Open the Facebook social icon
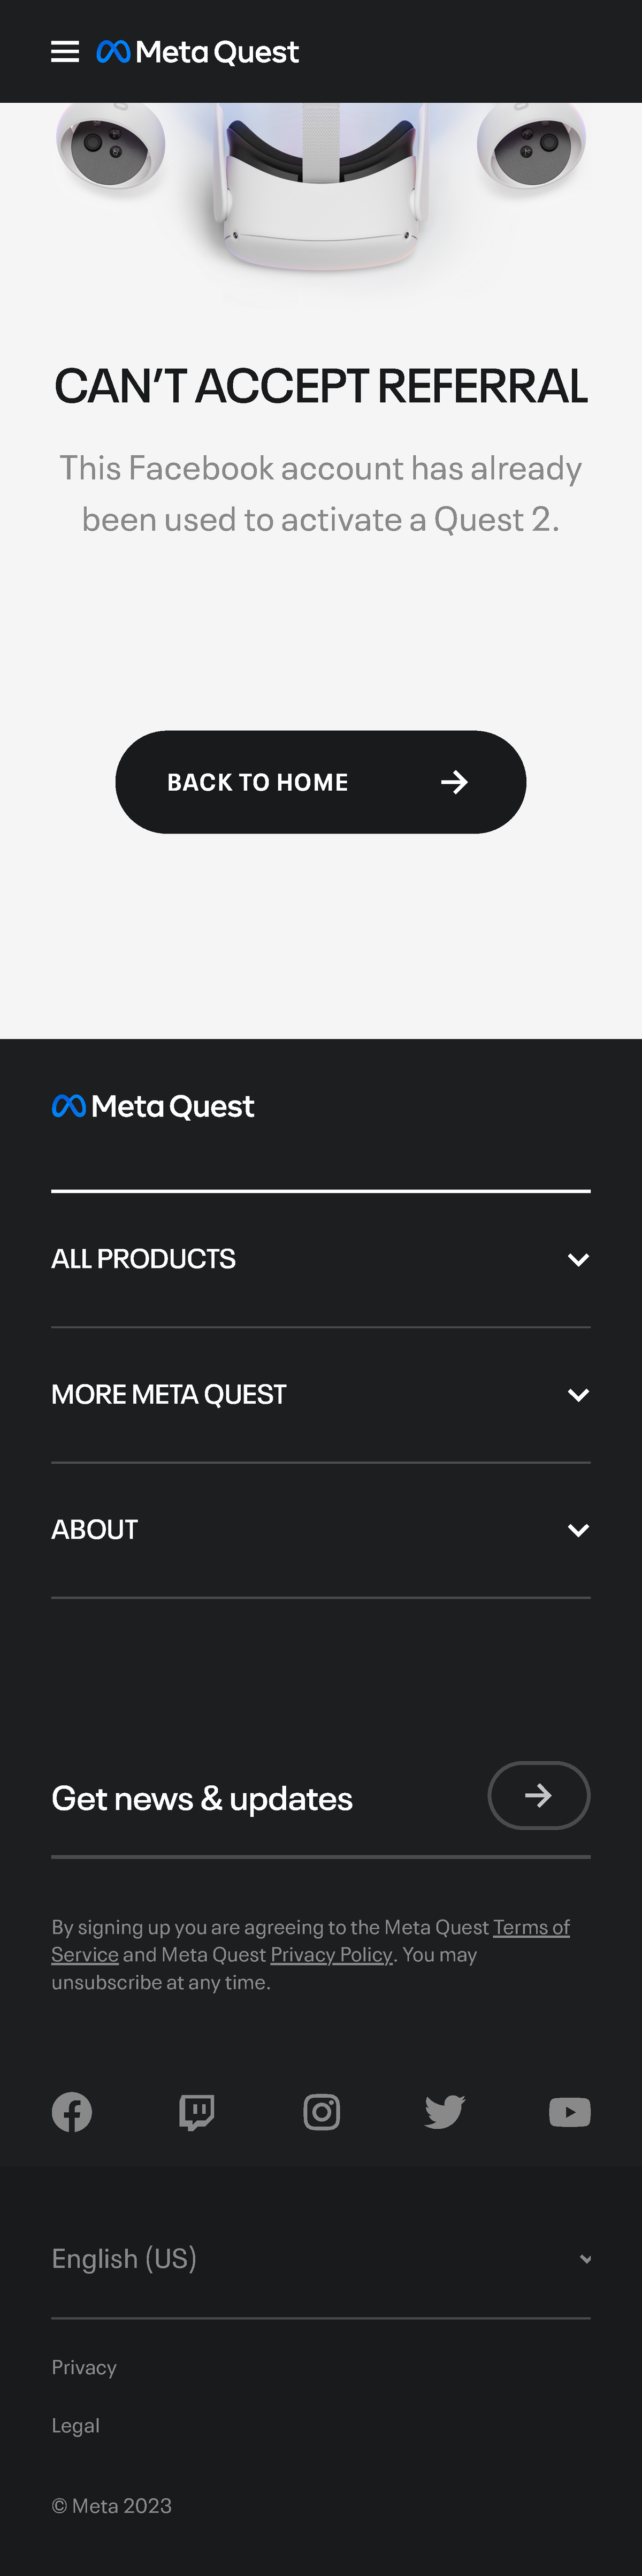The image size is (642, 2576). pos(72,2112)
